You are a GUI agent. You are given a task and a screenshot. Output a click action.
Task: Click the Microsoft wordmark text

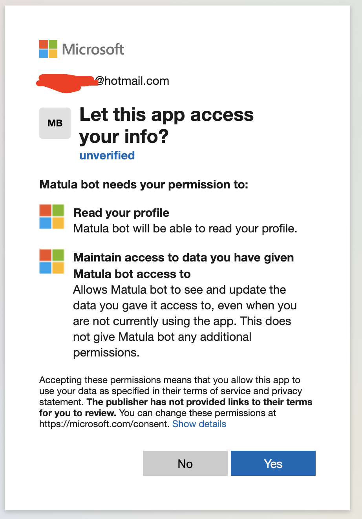[x=93, y=49]
